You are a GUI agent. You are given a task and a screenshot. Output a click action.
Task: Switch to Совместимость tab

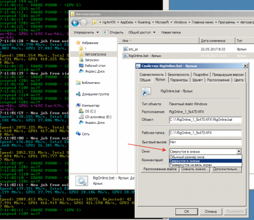(x=151, y=75)
